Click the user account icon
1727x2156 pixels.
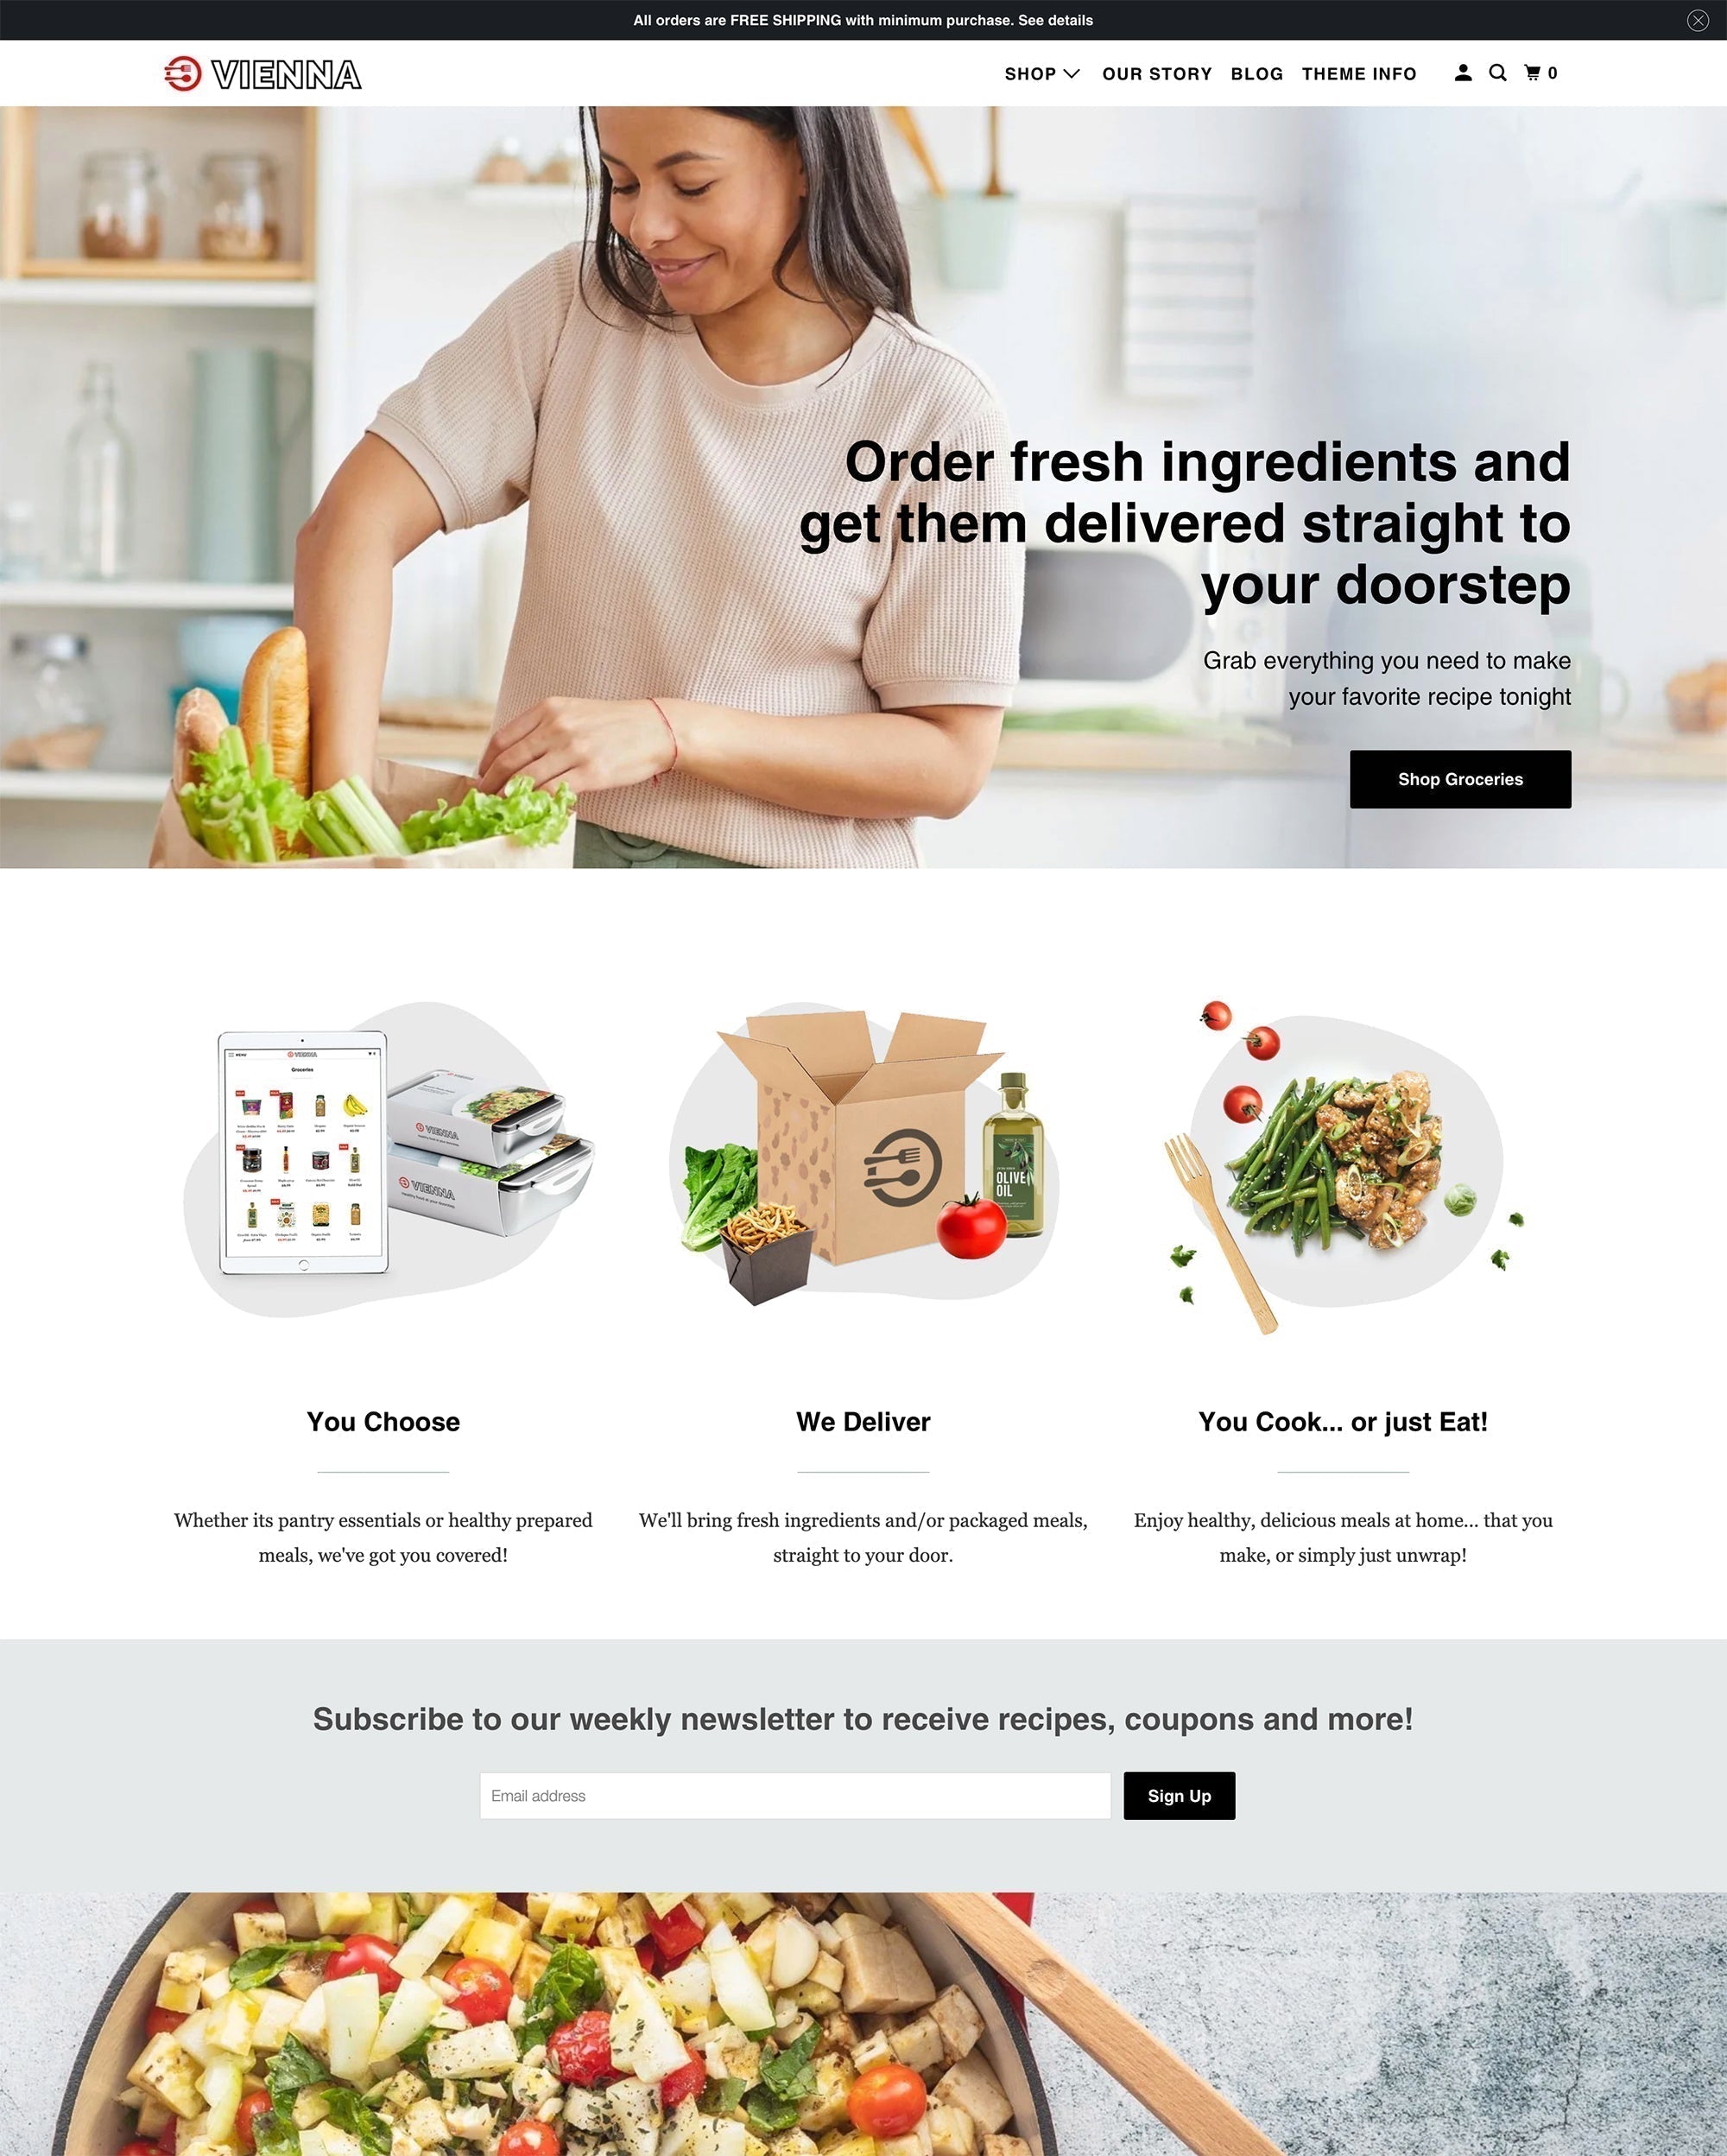(1463, 73)
